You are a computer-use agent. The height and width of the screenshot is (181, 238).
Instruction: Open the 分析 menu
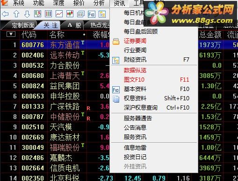point(99,3)
